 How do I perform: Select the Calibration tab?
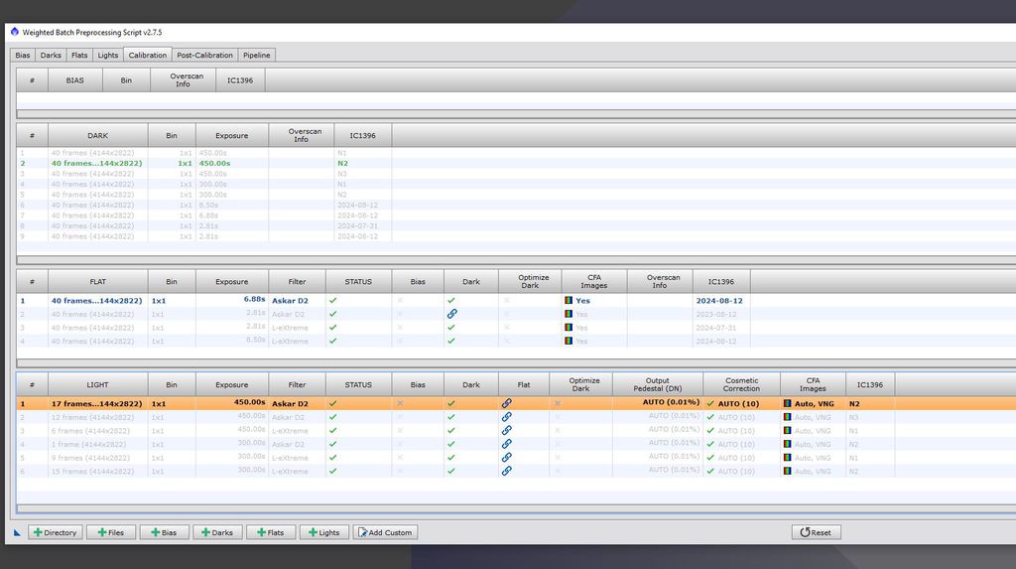(147, 56)
